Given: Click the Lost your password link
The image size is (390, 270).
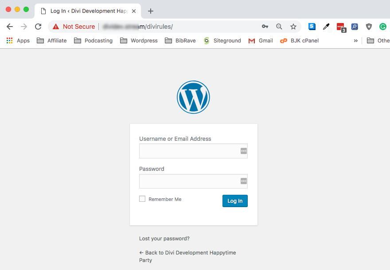Looking at the screenshot, I should point(164,238).
